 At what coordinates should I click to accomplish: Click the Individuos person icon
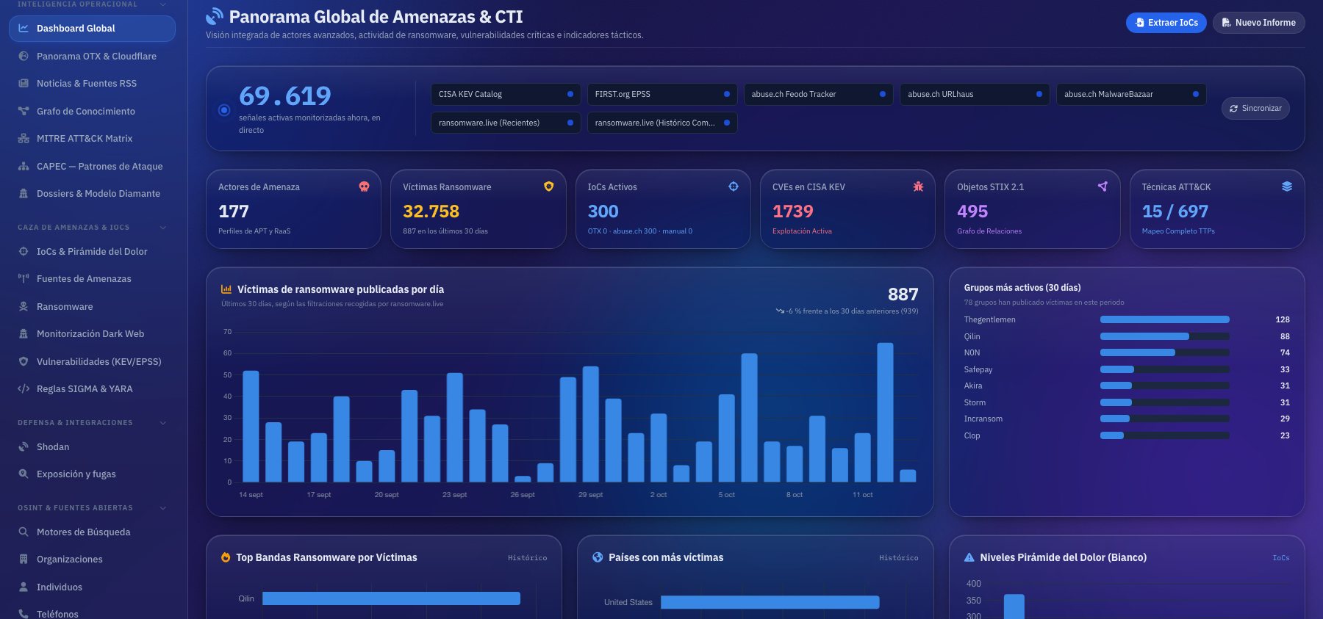[24, 587]
